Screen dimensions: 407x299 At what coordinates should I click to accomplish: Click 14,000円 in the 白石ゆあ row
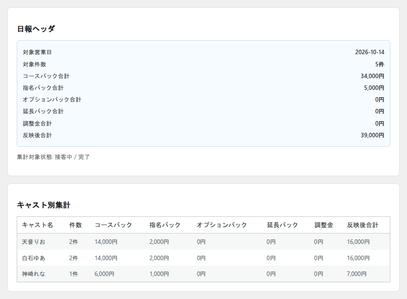point(106,258)
